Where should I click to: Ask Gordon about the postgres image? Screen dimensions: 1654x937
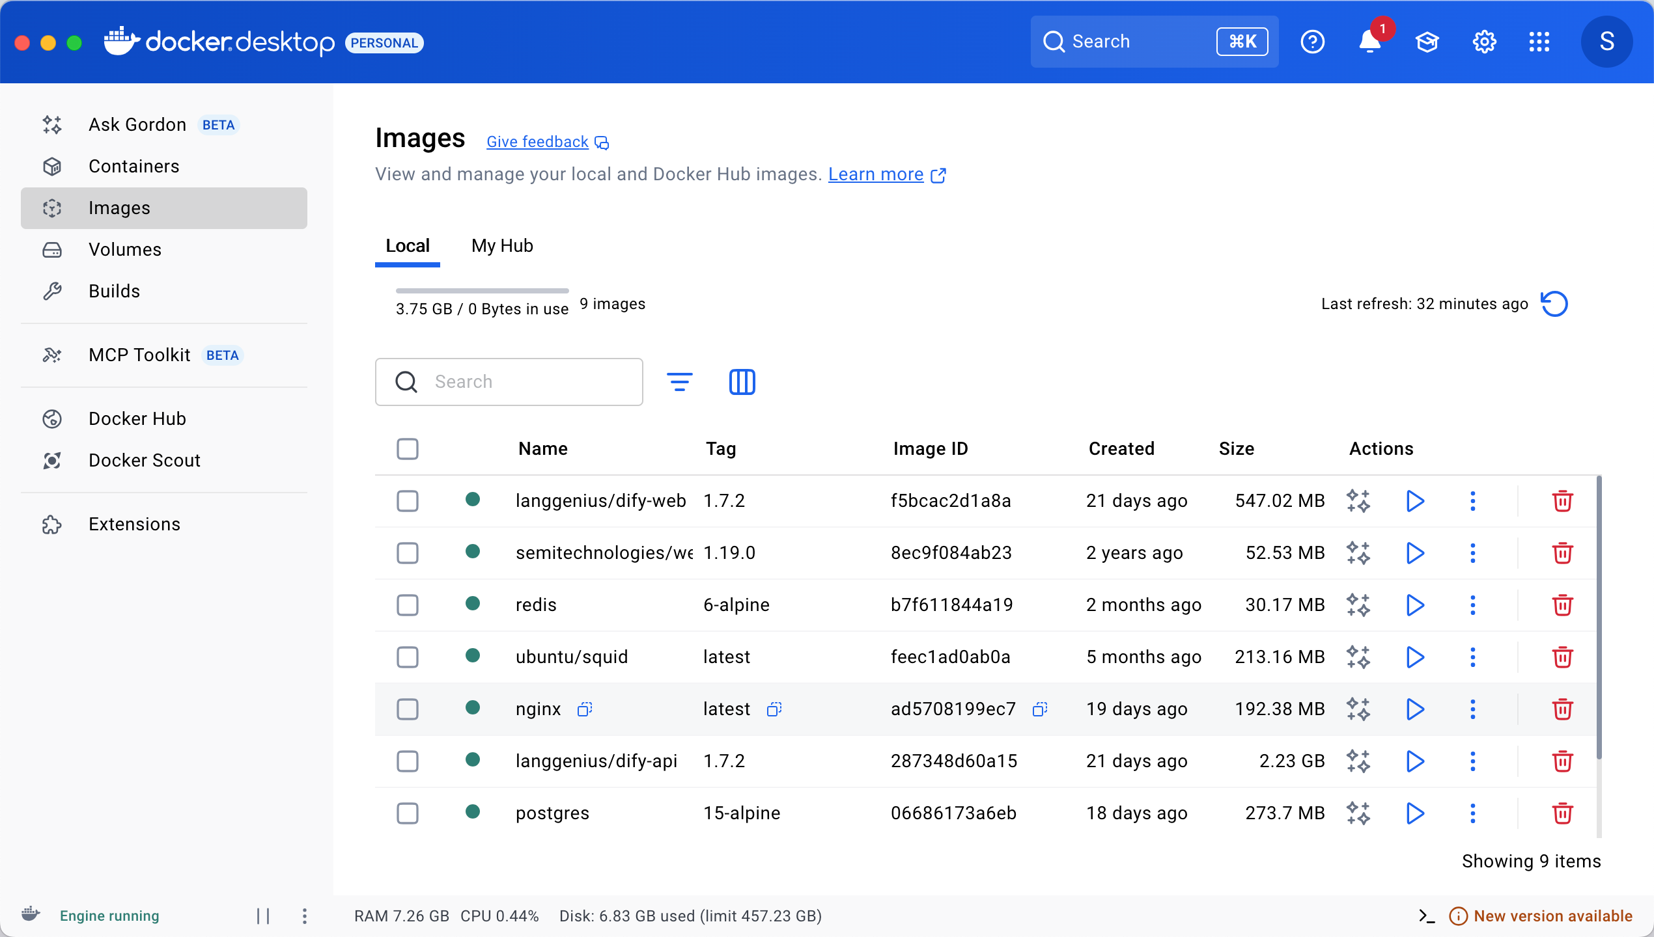(x=1358, y=813)
